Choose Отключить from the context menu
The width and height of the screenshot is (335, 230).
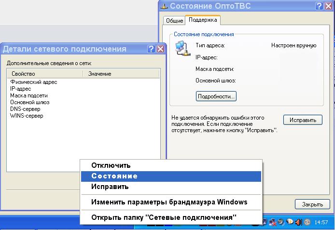click(111, 166)
